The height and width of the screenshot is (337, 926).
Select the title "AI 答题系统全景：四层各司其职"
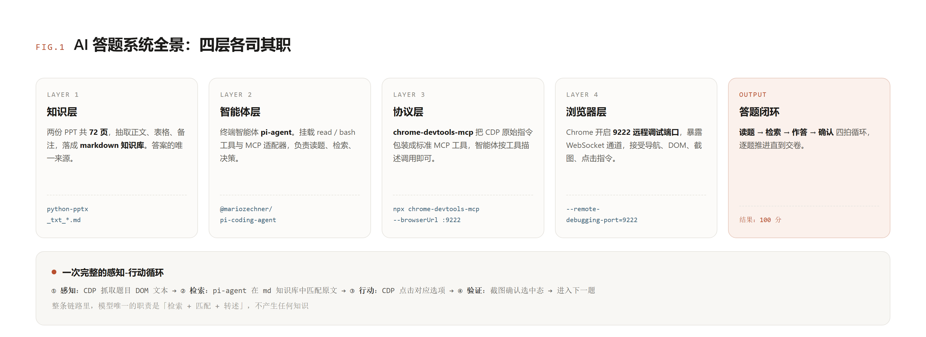182,45
